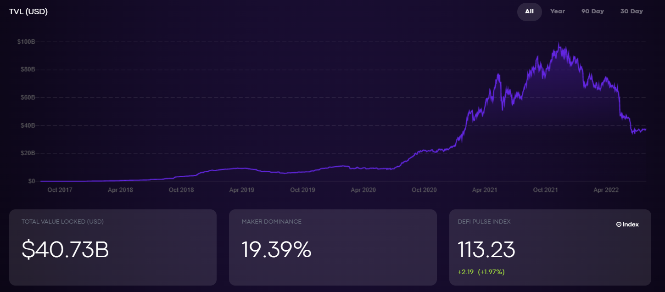Click the Apr 2020 axis label
The width and height of the screenshot is (665, 292).
tap(363, 190)
